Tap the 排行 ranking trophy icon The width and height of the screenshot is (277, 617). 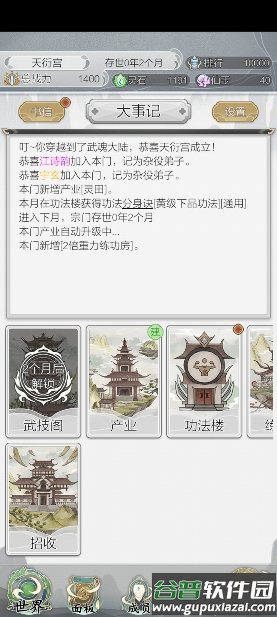[x=195, y=63]
